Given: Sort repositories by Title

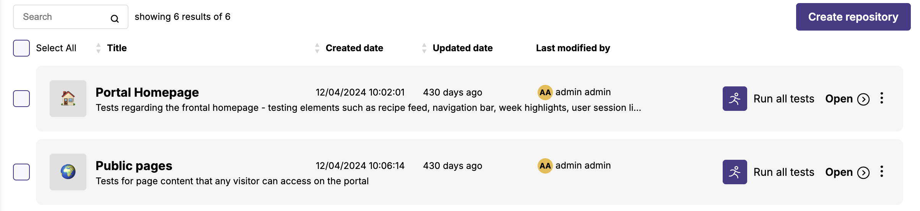Looking at the screenshot, I should [99, 48].
